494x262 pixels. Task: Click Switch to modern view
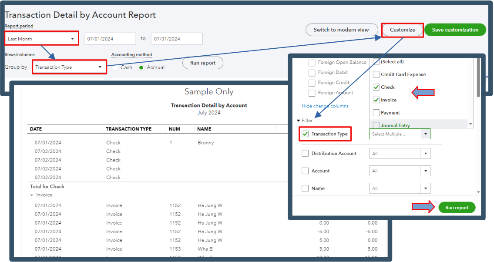[342, 30]
